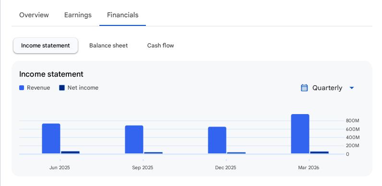The height and width of the screenshot is (186, 382).
Task: Select the Financials tab
Action: pyautogui.click(x=122, y=15)
